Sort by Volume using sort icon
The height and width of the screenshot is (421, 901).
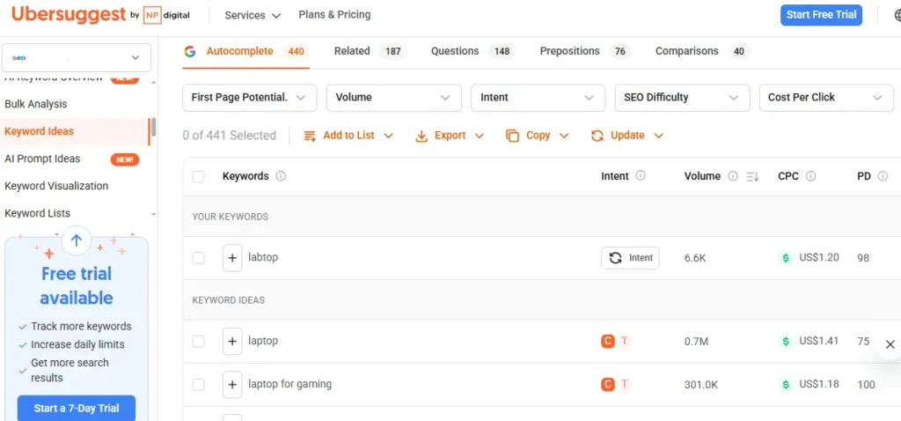pyautogui.click(x=753, y=176)
